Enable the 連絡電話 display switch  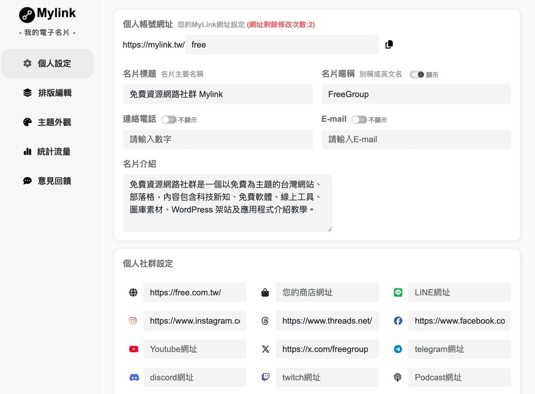coord(169,120)
